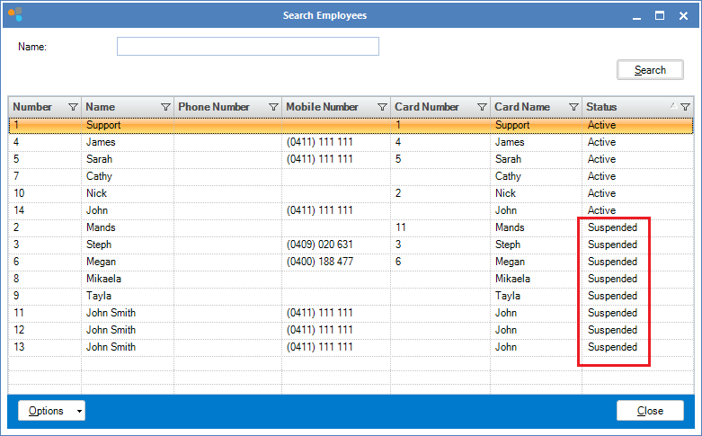Open the Card Name column filter
The image size is (702, 436).
click(x=573, y=107)
